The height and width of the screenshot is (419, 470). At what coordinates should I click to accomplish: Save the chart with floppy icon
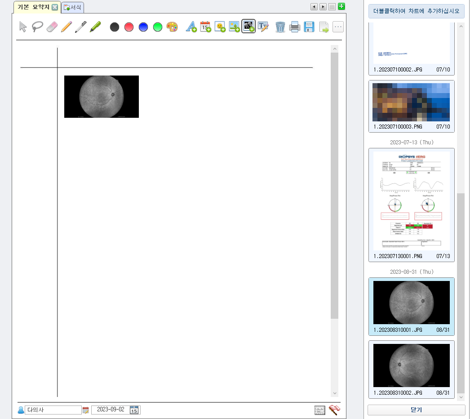tap(309, 27)
